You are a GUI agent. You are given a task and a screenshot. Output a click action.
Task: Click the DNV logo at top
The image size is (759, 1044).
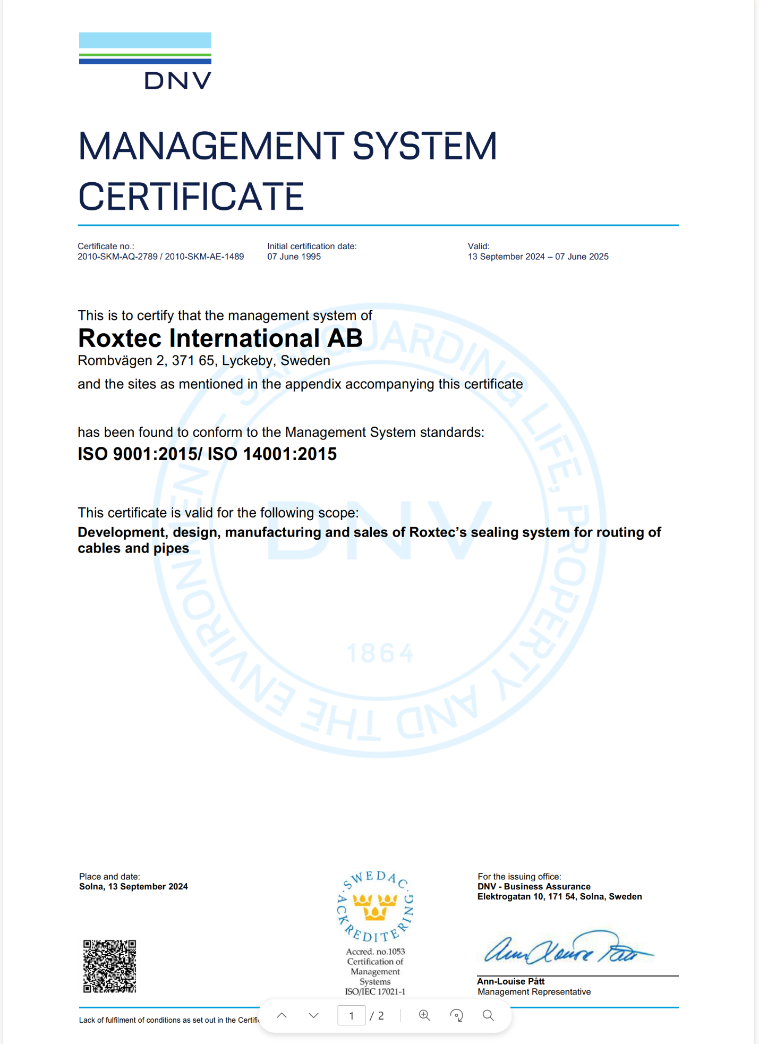145,61
